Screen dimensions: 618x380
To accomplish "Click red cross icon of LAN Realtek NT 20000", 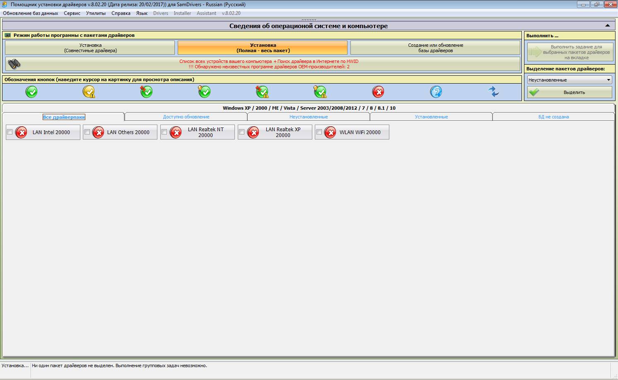I will [176, 132].
